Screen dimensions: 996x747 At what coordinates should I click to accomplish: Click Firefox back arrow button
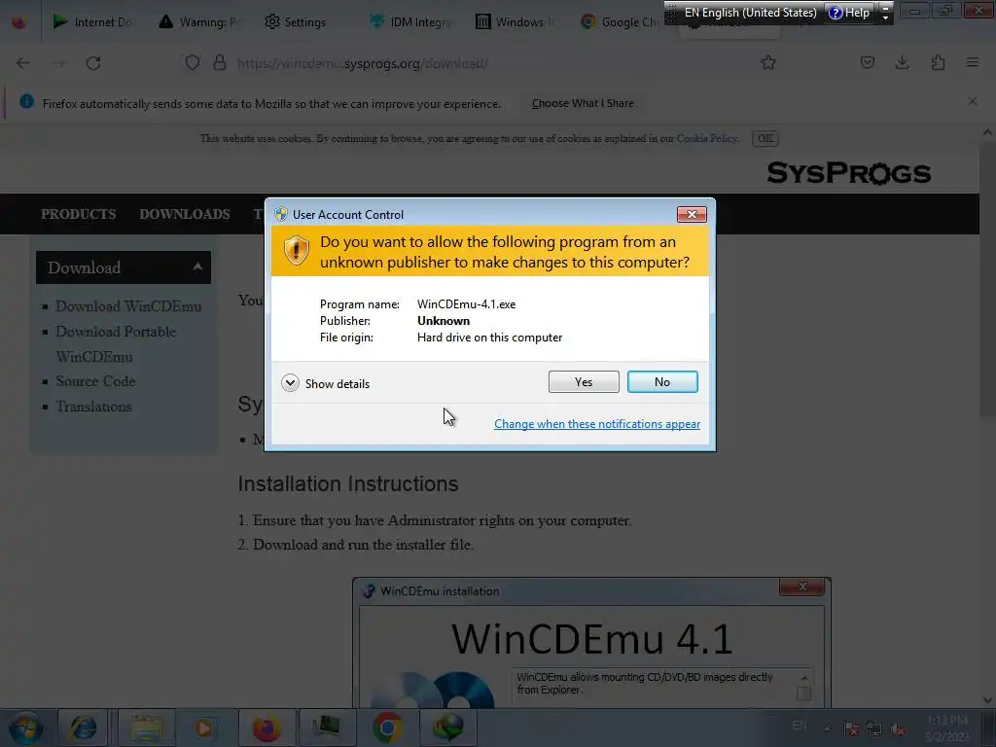coord(23,63)
